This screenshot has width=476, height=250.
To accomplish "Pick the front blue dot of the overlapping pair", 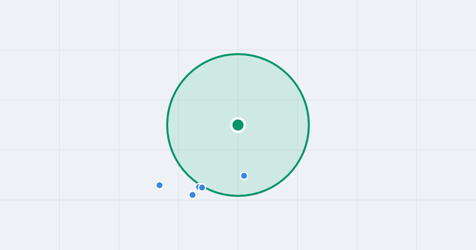I will pyautogui.click(x=202, y=187).
